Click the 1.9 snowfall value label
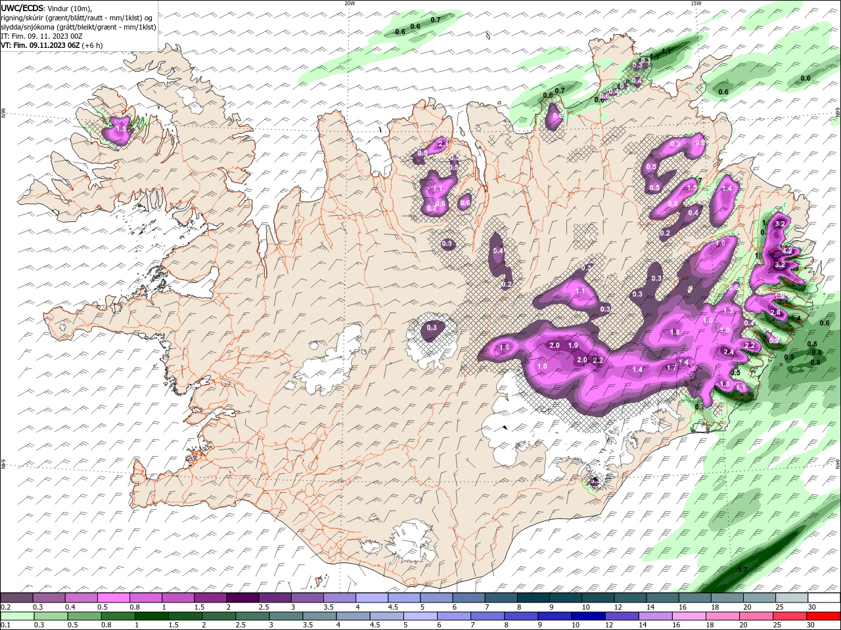Image resolution: width=841 pixels, height=630 pixels. point(573,346)
